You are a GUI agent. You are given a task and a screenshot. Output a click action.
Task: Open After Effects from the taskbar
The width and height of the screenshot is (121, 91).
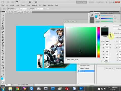click(x=46, y=88)
